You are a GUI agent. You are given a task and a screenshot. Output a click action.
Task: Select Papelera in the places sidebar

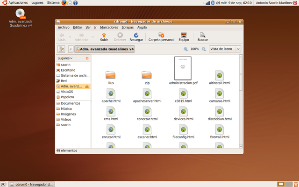click(x=67, y=97)
